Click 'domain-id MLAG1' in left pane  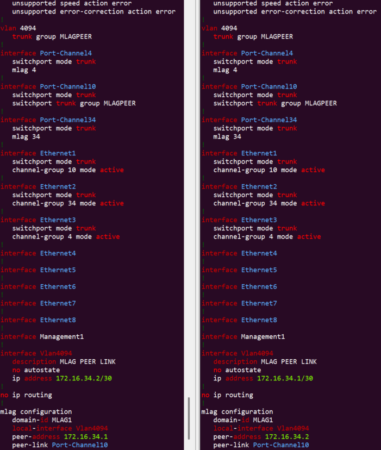click(42, 420)
